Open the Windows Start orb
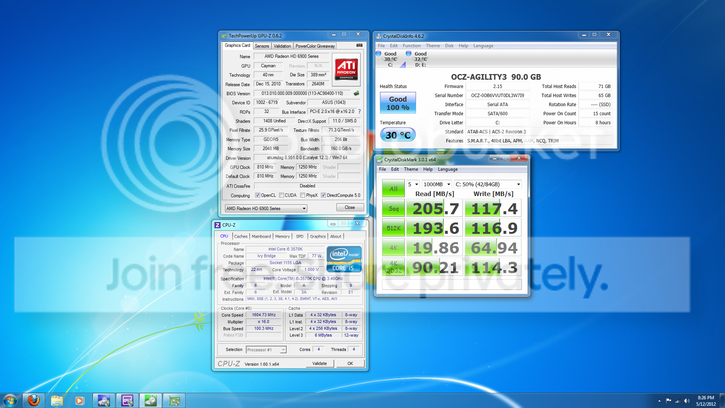Viewport: 725px width, 408px height. click(10, 400)
